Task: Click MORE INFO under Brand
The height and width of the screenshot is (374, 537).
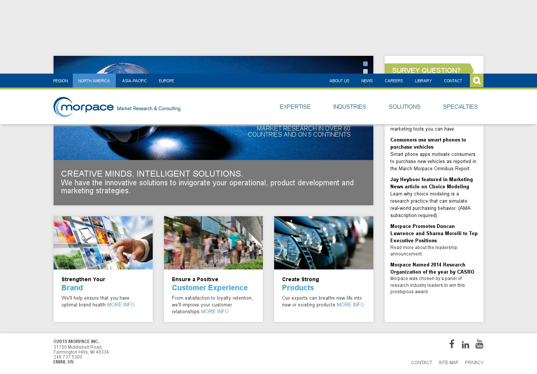Action: click(121, 305)
